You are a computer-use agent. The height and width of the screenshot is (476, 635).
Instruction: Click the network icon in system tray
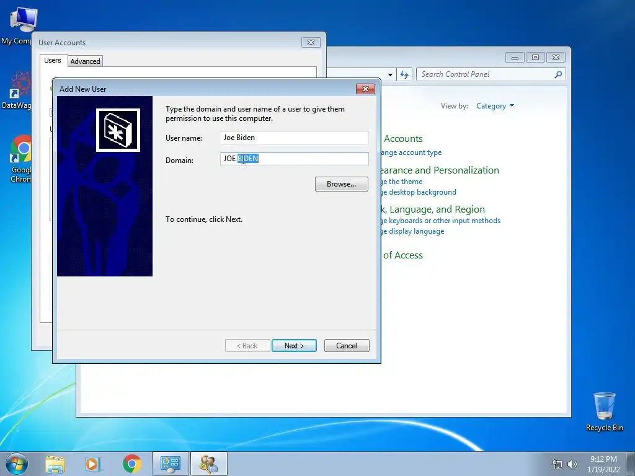pos(557,464)
